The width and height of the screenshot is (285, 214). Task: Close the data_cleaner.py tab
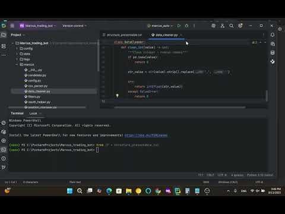point(181,35)
